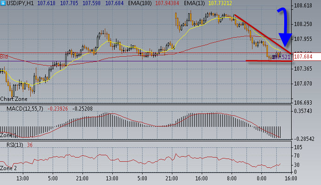This screenshot has width=321, height=185.
Task: Click the 16:00 time label at far right
Action: (291, 178)
